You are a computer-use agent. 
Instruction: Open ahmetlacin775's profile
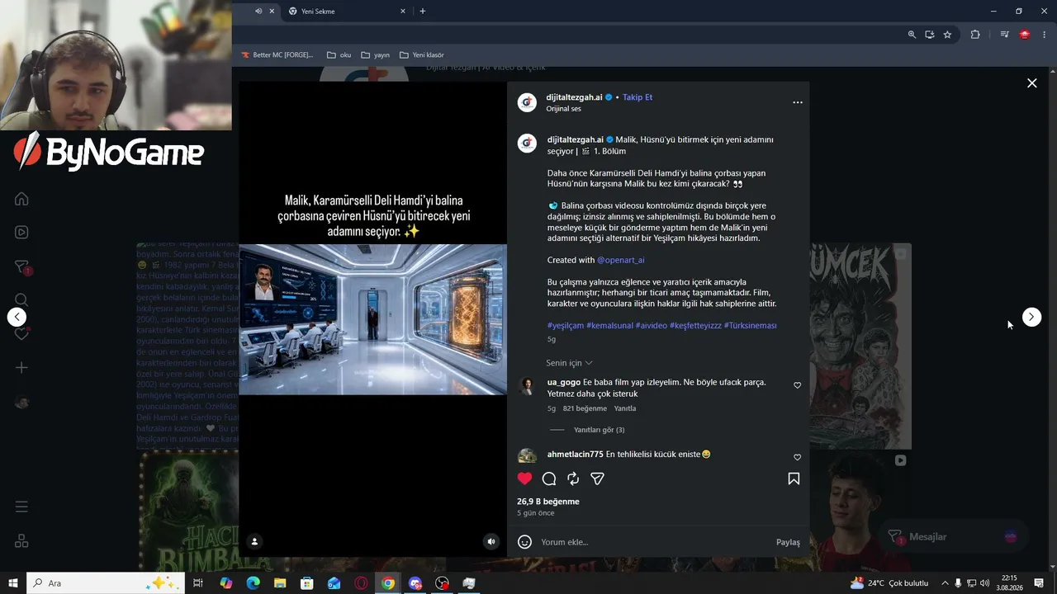click(576, 455)
